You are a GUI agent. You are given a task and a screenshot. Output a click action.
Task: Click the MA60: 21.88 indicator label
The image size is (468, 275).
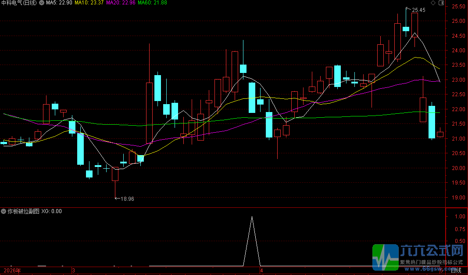(x=153, y=3)
